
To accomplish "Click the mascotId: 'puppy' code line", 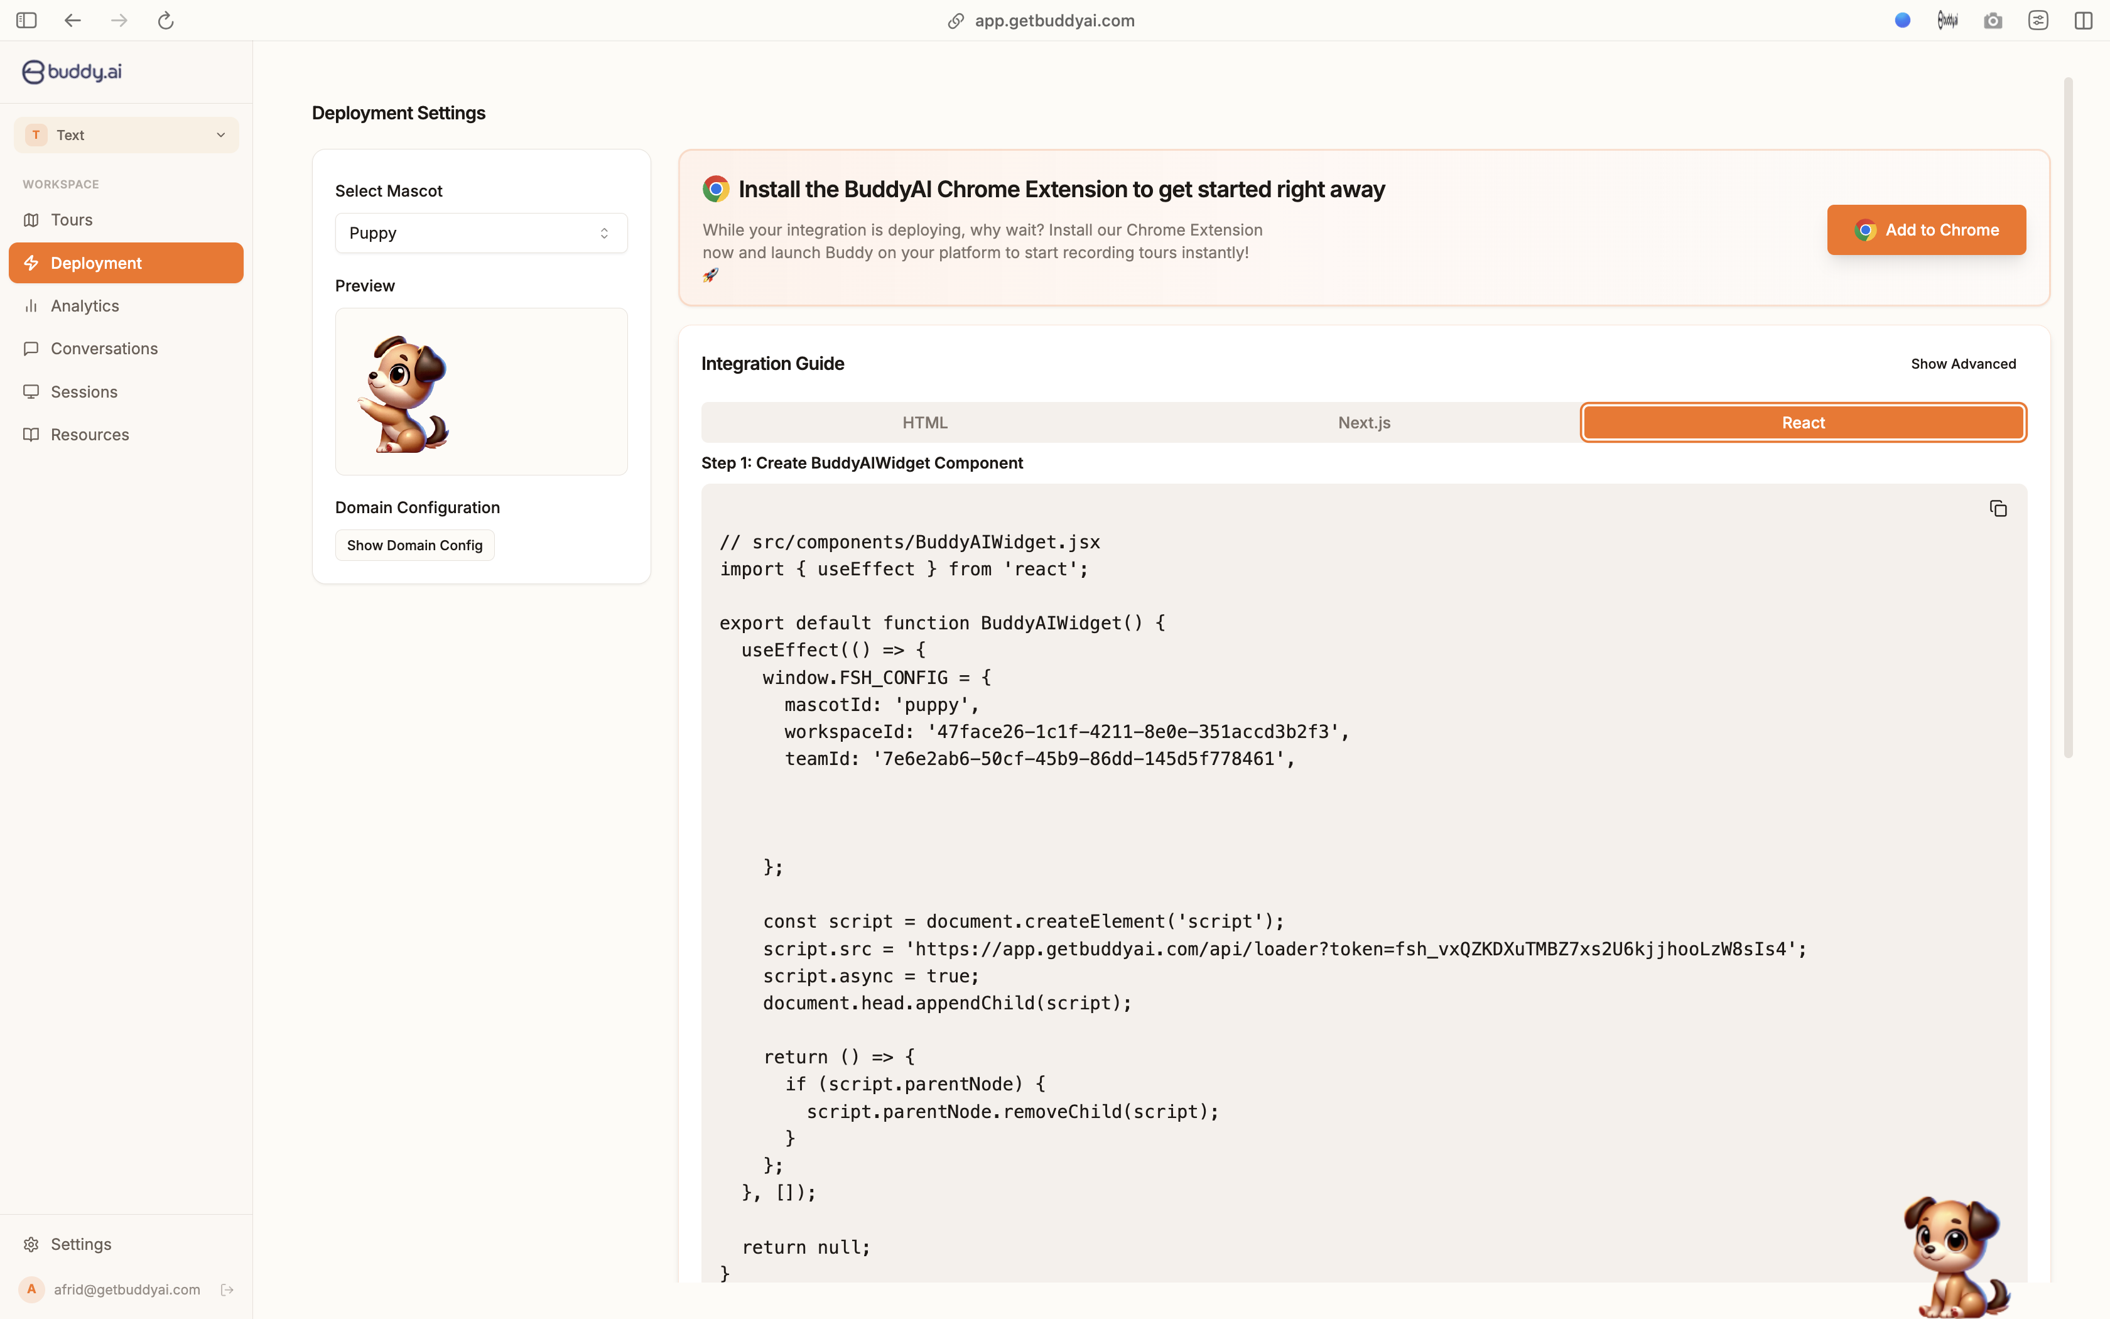I will click(882, 705).
